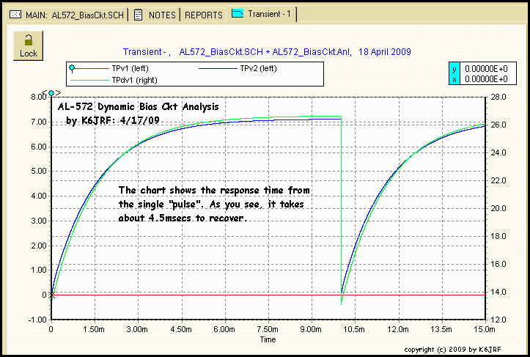Viewport: 530px width, 357px height.
Task: Click the 10.5m tick on time axis
Action: pyautogui.click(x=354, y=329)
